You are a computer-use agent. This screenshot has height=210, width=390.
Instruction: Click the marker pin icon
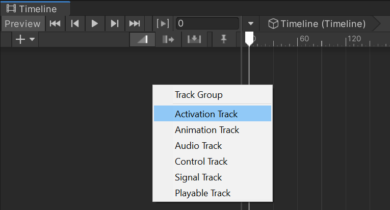point(223,40)
